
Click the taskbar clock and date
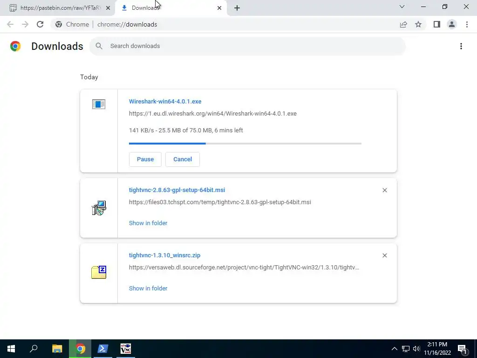point(437,349)
